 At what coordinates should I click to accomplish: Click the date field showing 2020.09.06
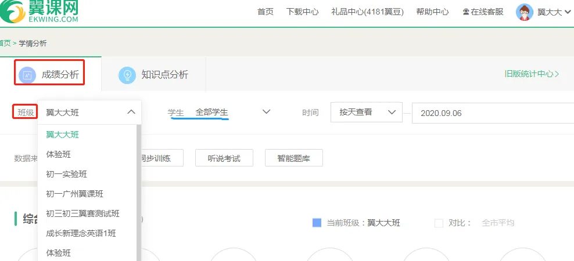(x=493, y=113)
